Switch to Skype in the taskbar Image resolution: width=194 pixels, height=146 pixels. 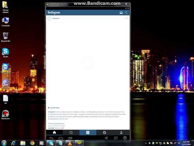(51, 143)
